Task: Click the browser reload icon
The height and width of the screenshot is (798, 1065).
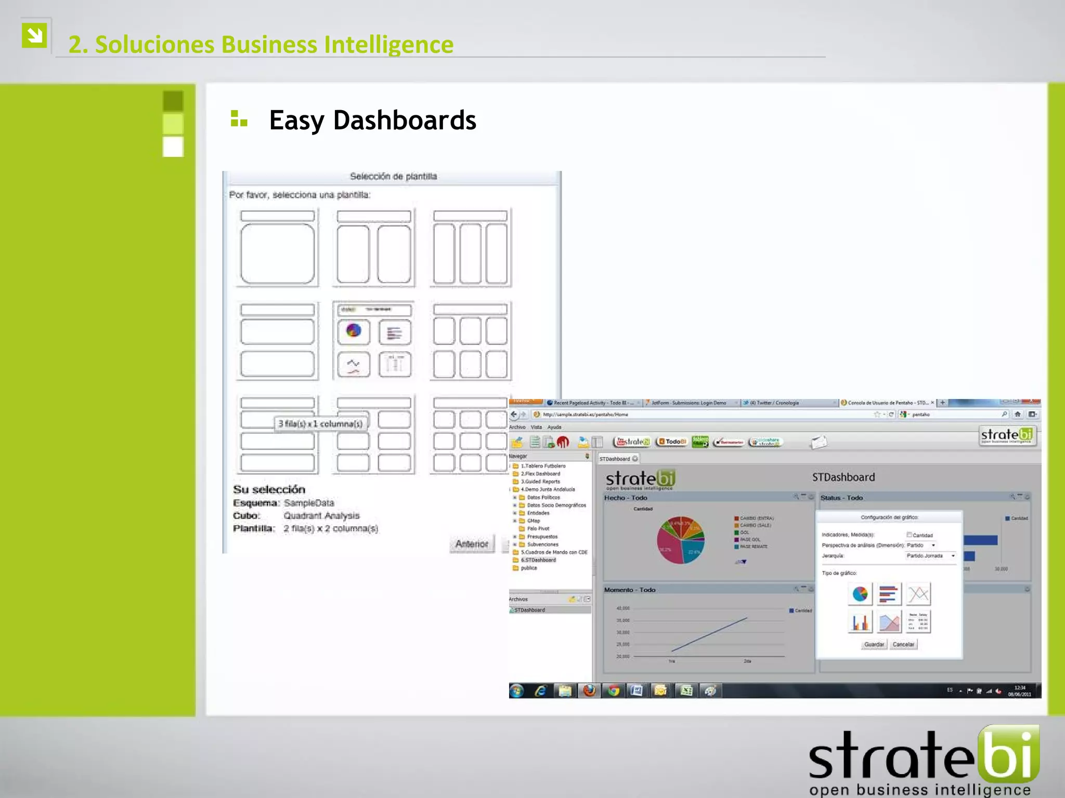Action: (x=891, y=414)
